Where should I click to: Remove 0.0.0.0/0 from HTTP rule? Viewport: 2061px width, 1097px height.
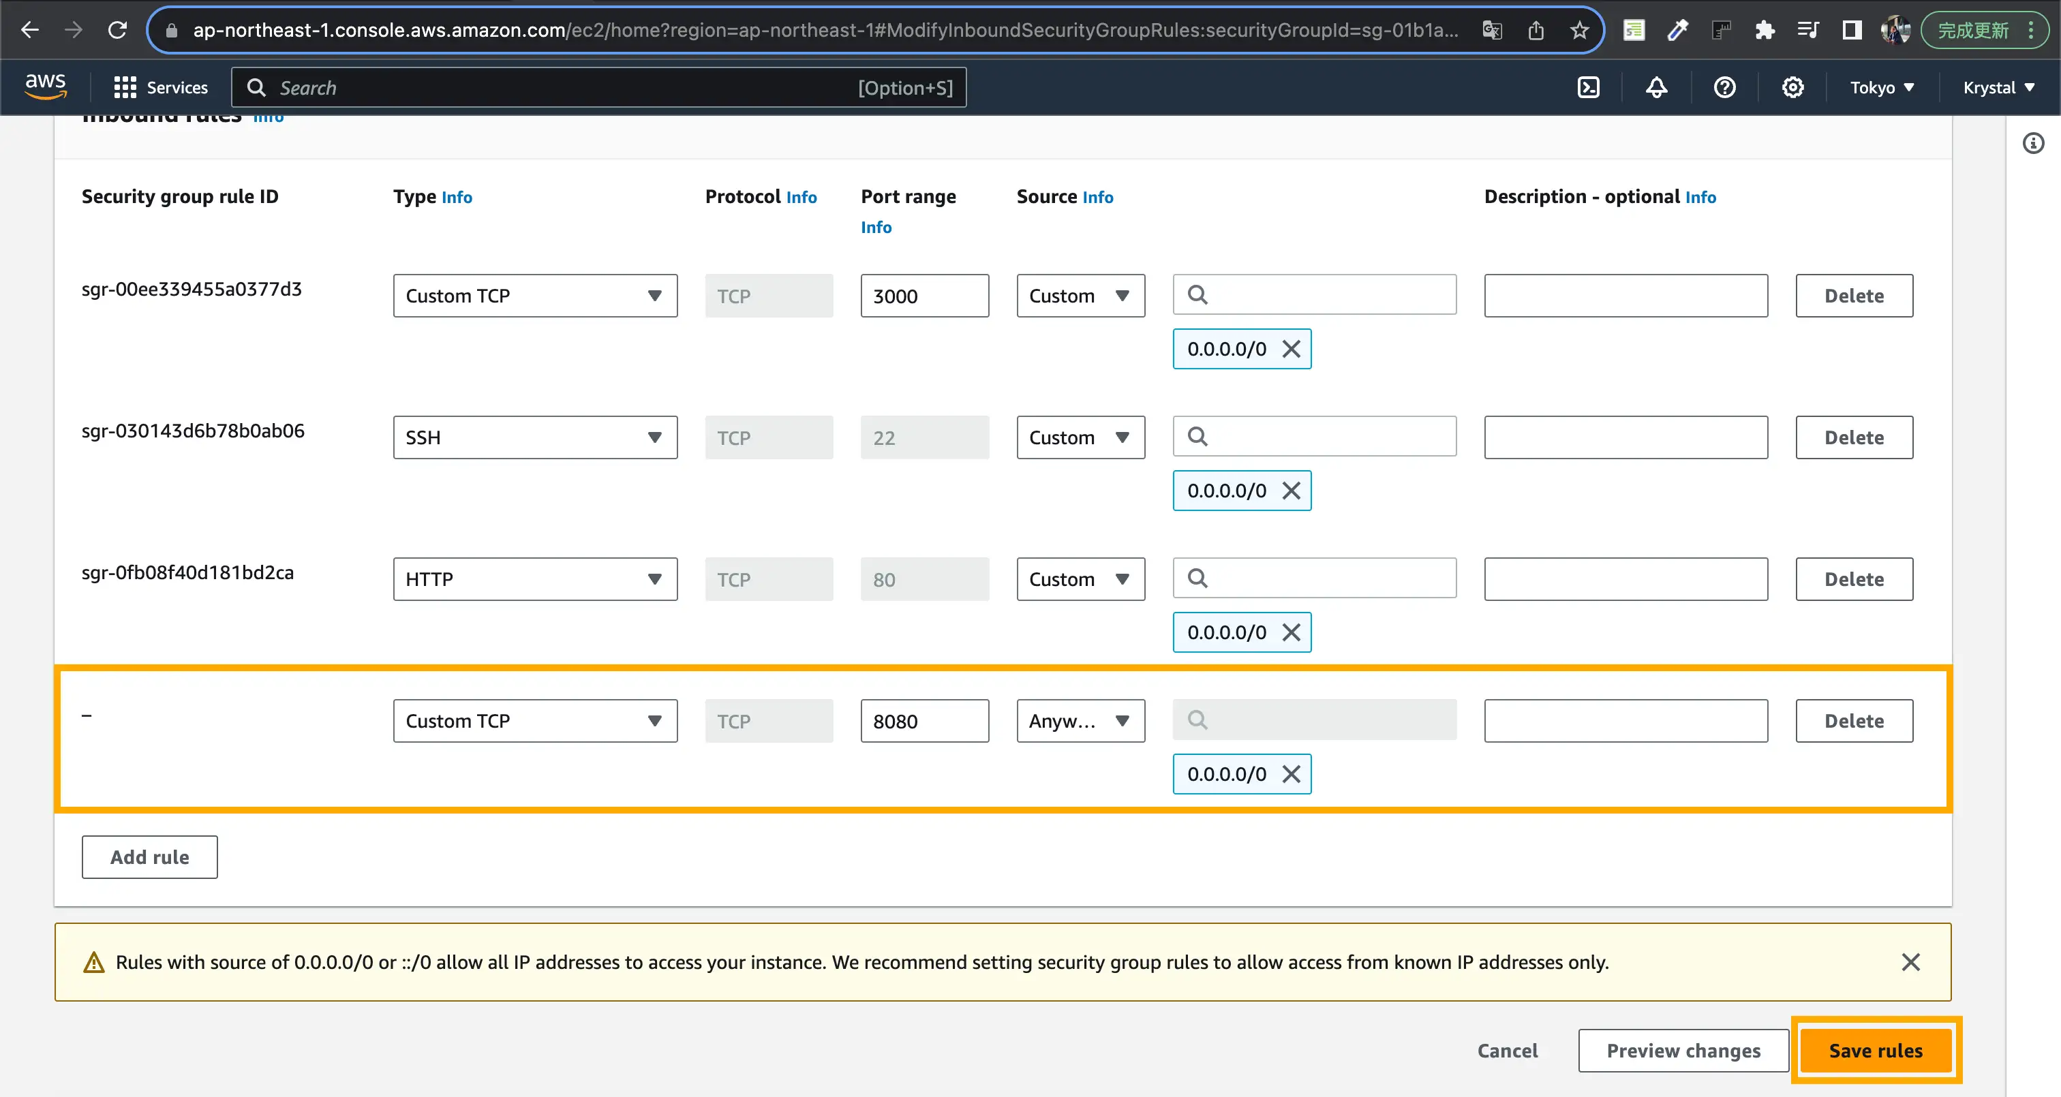[x=1291, y=632]
